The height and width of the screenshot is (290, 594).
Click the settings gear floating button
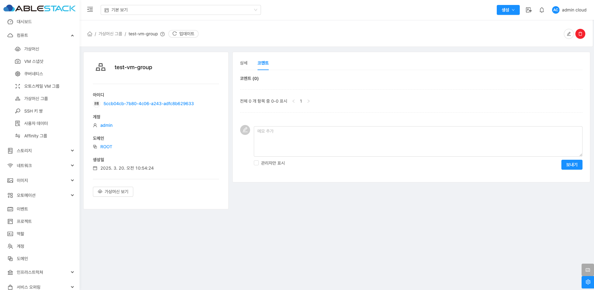pos(588,282)
